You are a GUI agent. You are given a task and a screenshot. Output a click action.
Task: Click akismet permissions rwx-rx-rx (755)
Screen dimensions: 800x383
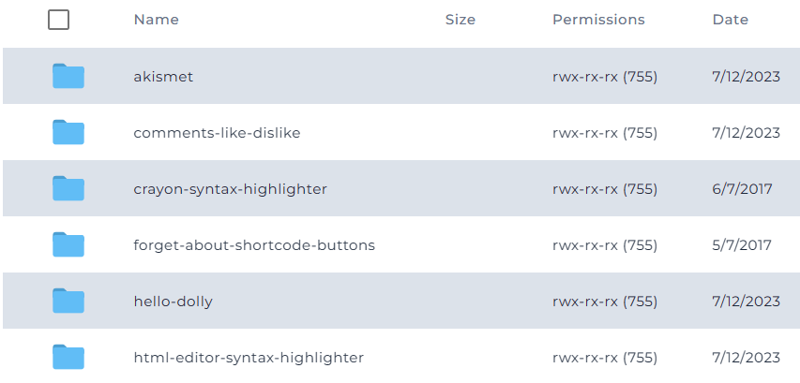pos(604,77)
